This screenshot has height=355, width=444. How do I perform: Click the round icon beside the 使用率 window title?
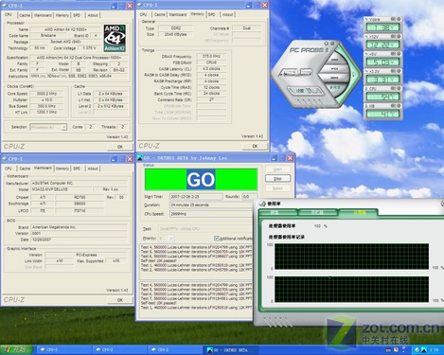pos(262,204)
